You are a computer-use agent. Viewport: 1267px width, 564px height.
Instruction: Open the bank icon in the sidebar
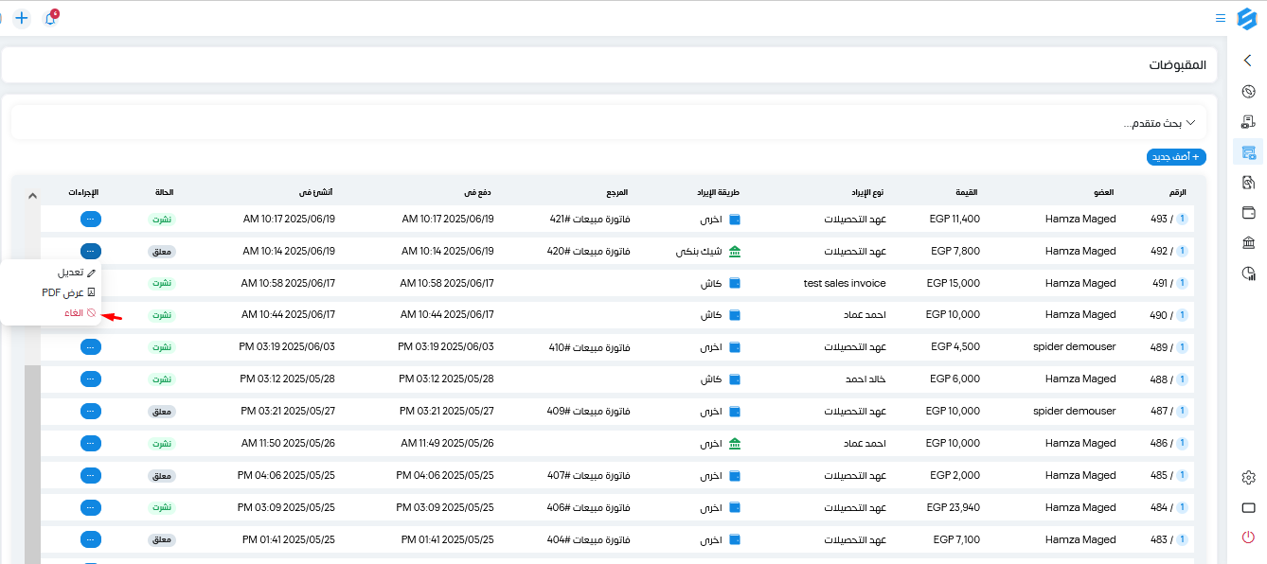tap(1248, 243)
